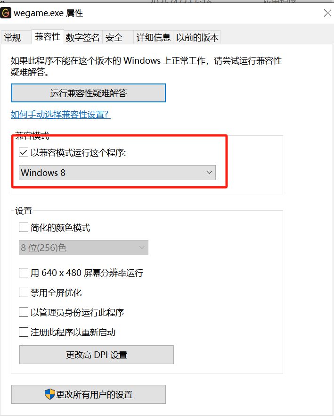Open the 以前的版本 tab

pyautogui.click(x=197, y=38)
